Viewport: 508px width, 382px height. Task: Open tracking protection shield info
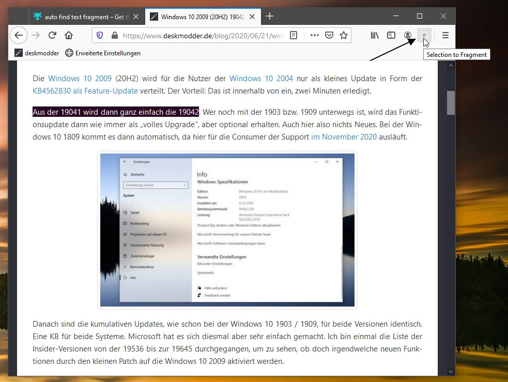[x=100, y=35]
